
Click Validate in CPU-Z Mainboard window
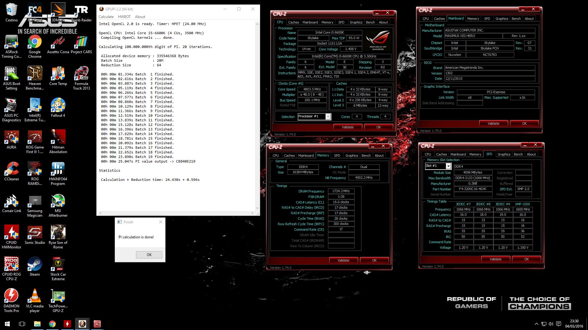click(x=493, y=123)
